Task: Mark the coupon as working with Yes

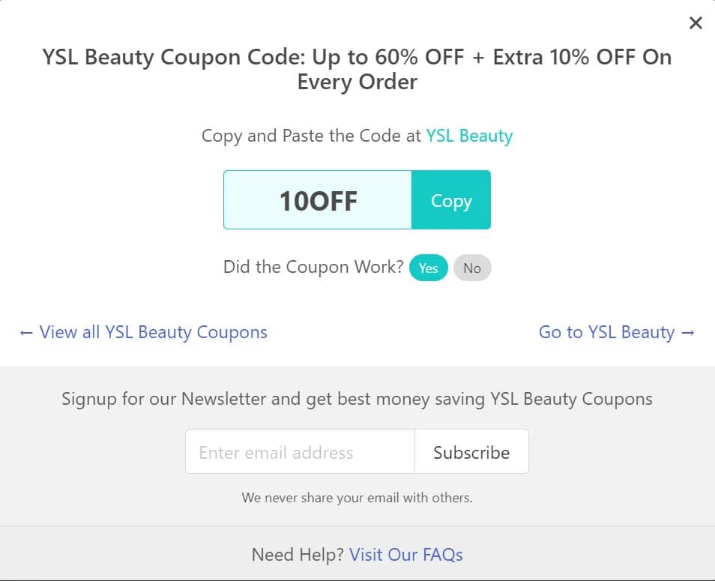Action: (428, 268)
